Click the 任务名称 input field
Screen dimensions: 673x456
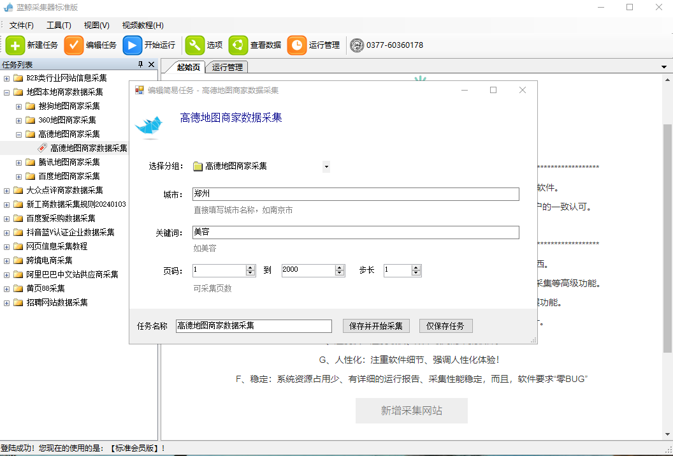[254, 326]
